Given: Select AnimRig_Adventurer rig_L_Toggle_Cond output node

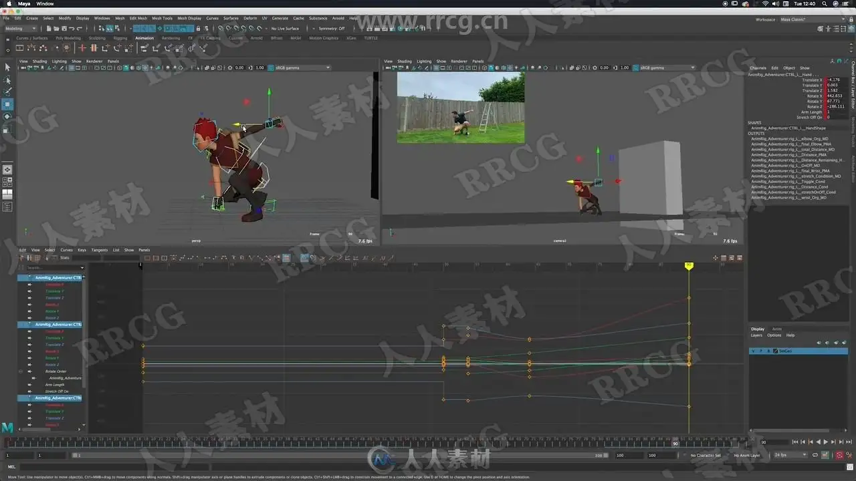Looking at the screenshot, I should (x=788, y=182).
